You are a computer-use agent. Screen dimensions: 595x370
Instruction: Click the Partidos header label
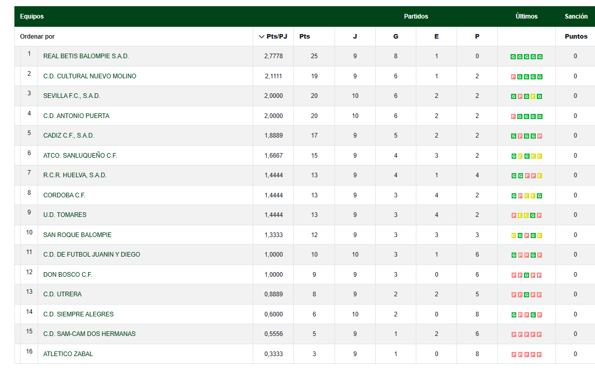point(416,16)
